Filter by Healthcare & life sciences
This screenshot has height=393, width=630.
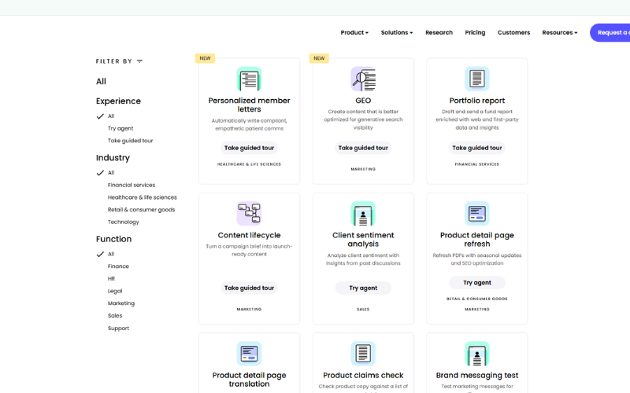143,197
